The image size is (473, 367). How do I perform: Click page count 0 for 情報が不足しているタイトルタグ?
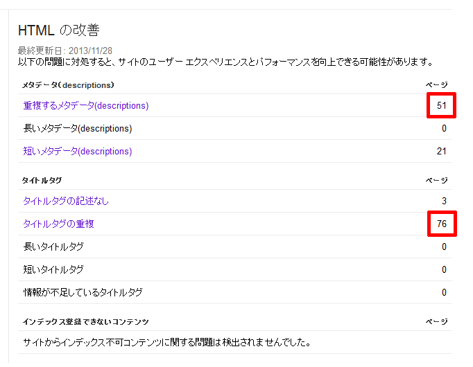(444, 292)
